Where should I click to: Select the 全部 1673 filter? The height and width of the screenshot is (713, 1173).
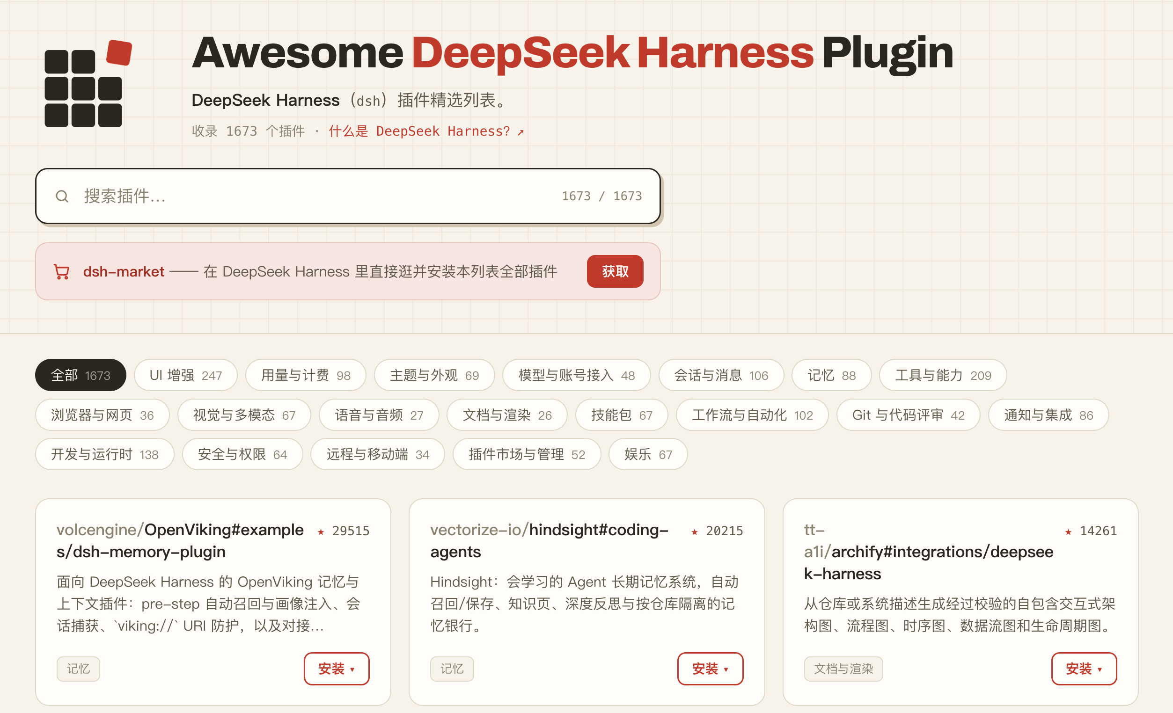pyautogui.click(x=81, y=375)
